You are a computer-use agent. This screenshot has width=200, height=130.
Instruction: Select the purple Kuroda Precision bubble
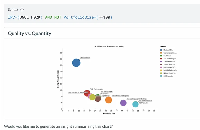click(123, 103)
